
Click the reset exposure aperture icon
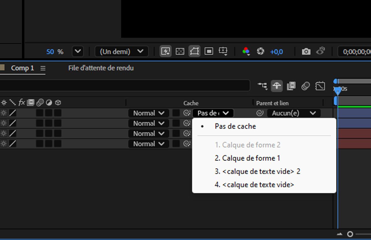pos(260,51)
